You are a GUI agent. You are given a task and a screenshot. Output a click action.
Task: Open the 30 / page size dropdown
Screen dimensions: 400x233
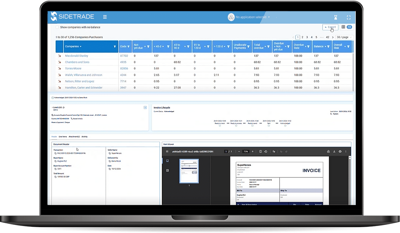pyautogui.click(x=344, y=37)
